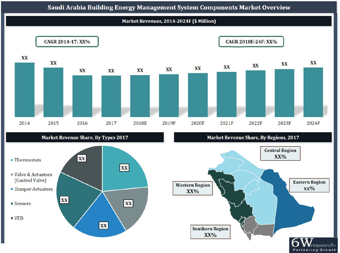Select the 2017 revenue bar

coord(111,96)
